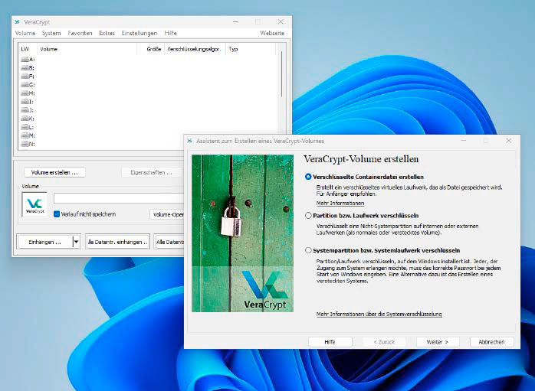Click 'Abbrechen' in the wizard
This screenshot has width=535, height=391.
[491, 342]
